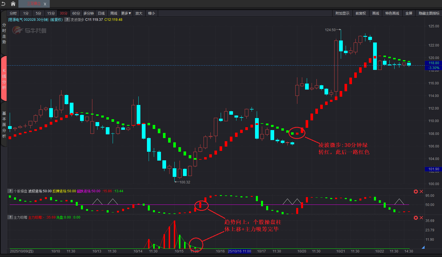Screen dimensions: 442x257
Task: Select the 基本面分析 side tab
Action: [x=4, y=125]
